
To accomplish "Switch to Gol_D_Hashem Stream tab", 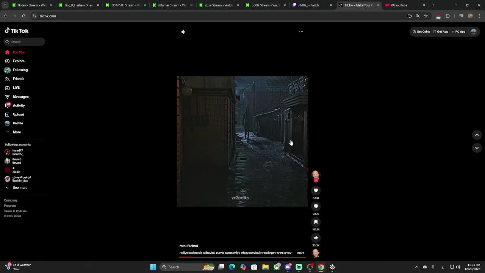I will pos(79,5).
